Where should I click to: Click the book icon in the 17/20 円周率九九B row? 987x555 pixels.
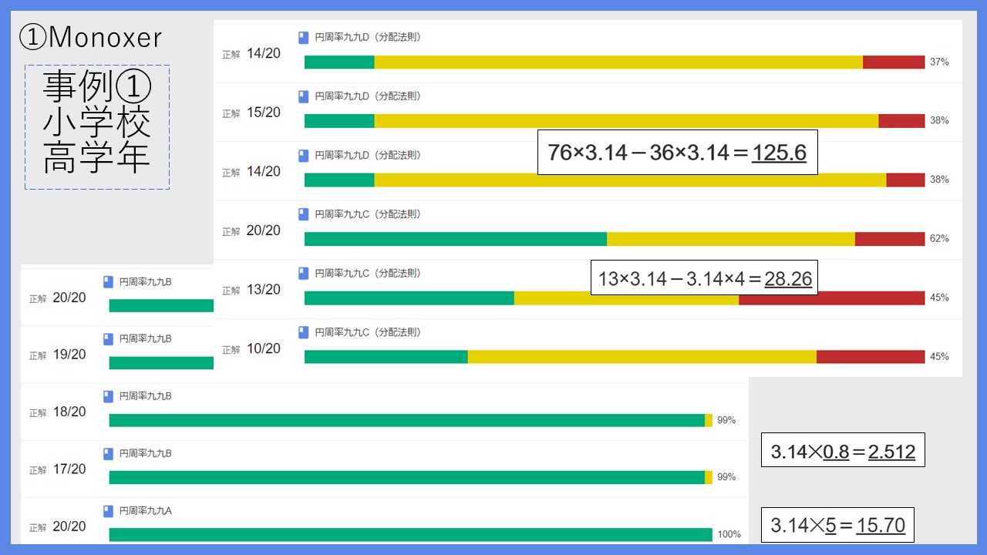(108, 453)
